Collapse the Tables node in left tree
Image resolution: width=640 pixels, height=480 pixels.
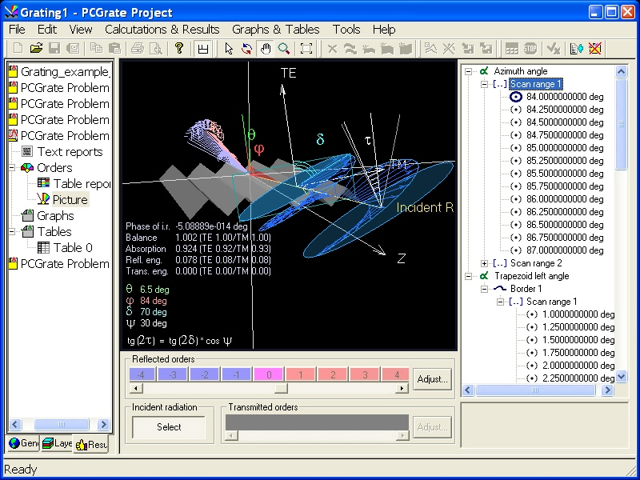click(12, 232)
